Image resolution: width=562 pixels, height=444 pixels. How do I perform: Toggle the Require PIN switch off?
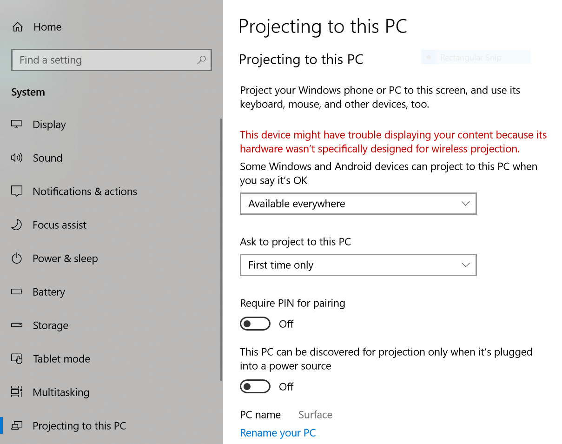pyautogui.click(x=255, y=324)
